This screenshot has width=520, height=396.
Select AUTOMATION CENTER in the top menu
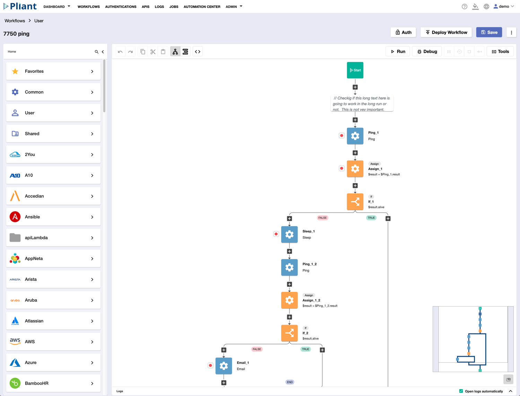(202, 7)
